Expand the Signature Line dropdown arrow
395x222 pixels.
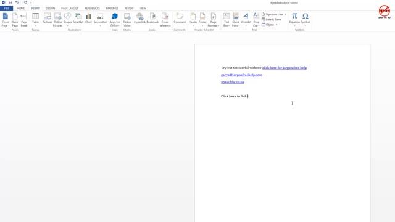(x=285, y=14)
